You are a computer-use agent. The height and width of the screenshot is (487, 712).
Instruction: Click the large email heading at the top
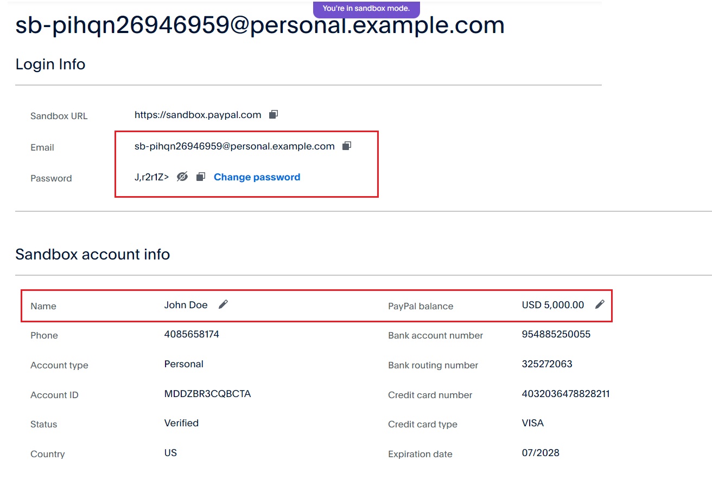(x=260, y=25)
